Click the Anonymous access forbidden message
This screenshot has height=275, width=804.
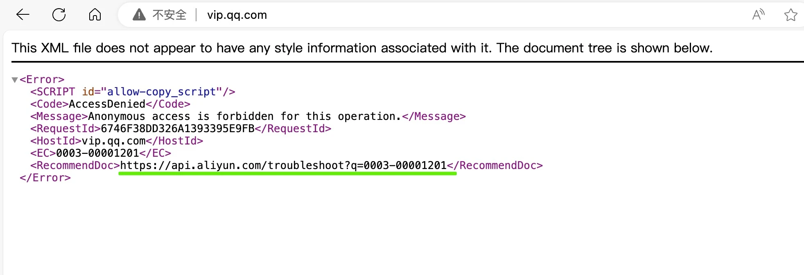coord(244,117)
